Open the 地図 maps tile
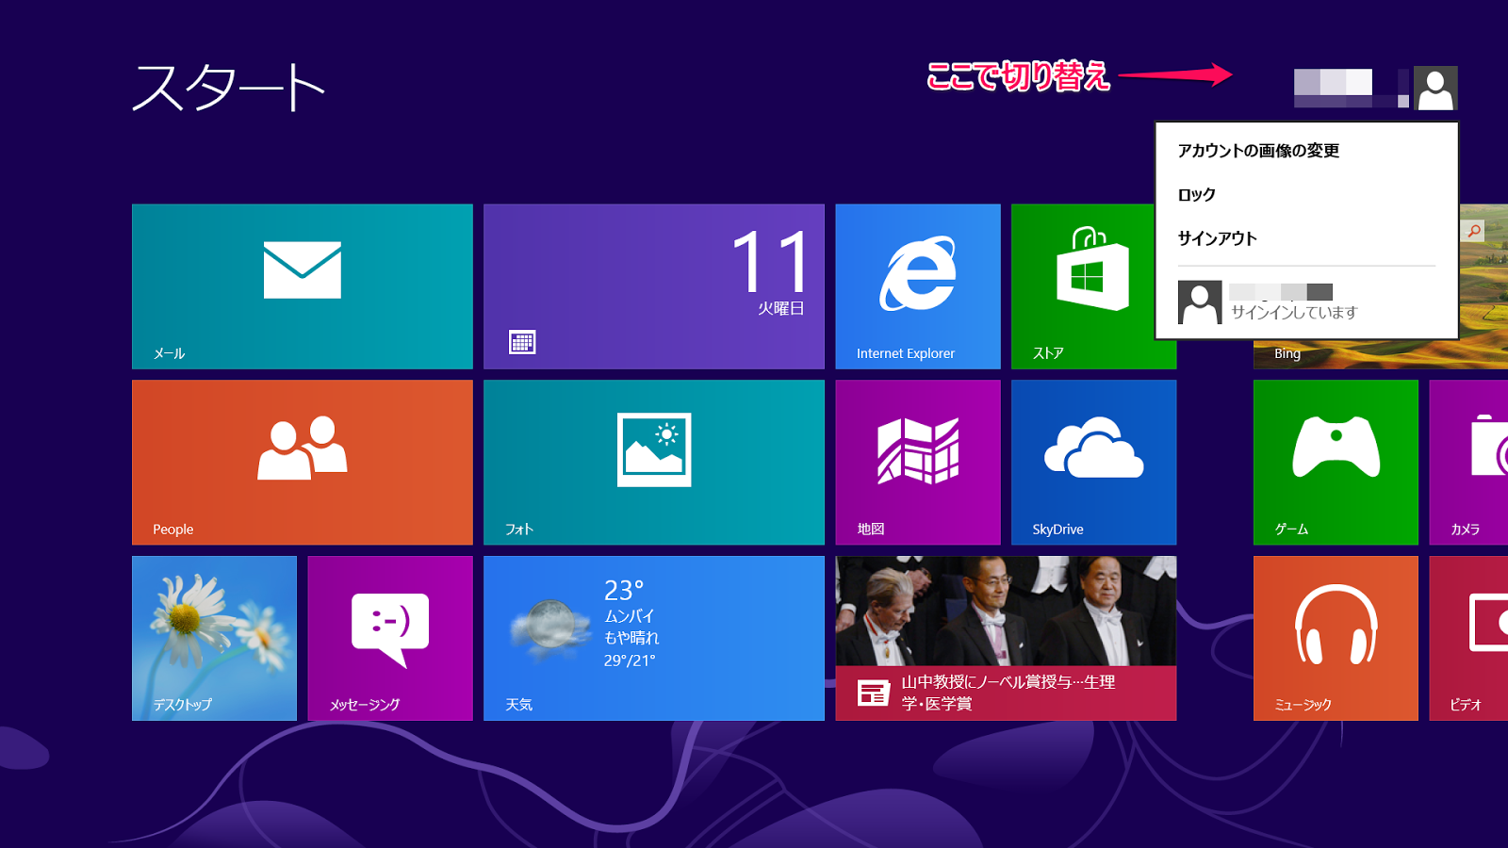This screenshot has width=1508, height=848. coord(918,463)
